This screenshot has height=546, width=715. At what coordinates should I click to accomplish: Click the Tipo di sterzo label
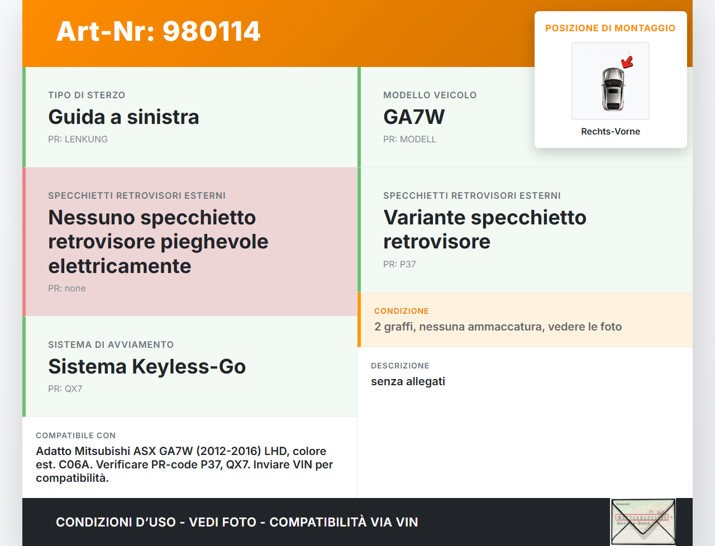87,95
